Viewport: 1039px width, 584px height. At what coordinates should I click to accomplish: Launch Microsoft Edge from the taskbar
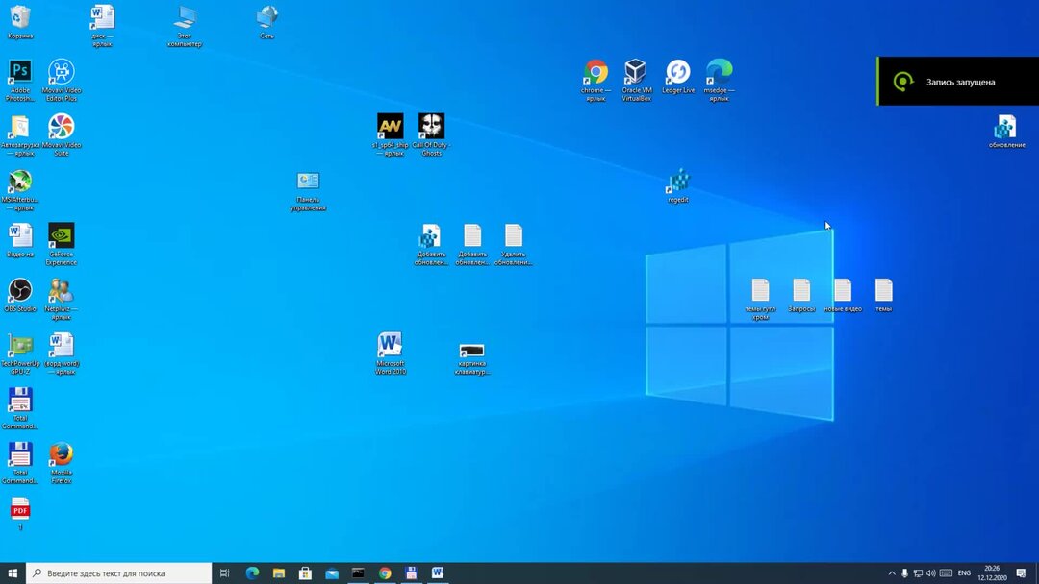252,572
